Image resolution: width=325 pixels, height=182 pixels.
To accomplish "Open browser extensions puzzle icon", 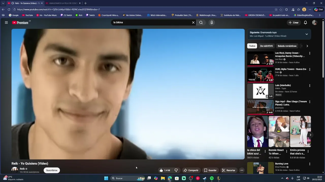I will point(286,10).
